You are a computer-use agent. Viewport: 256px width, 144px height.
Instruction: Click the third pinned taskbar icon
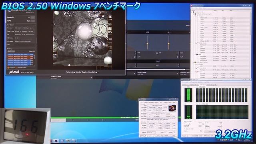coord(68,141)
